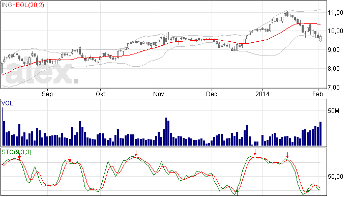Screen dimensions: 351x197
Task: Click the tallest November volume bar
Action: (x=166, y=131)
